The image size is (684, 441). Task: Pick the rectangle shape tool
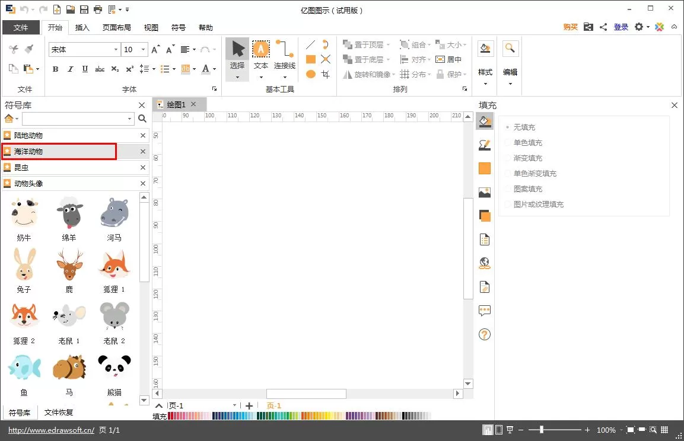tap(311, 59)
